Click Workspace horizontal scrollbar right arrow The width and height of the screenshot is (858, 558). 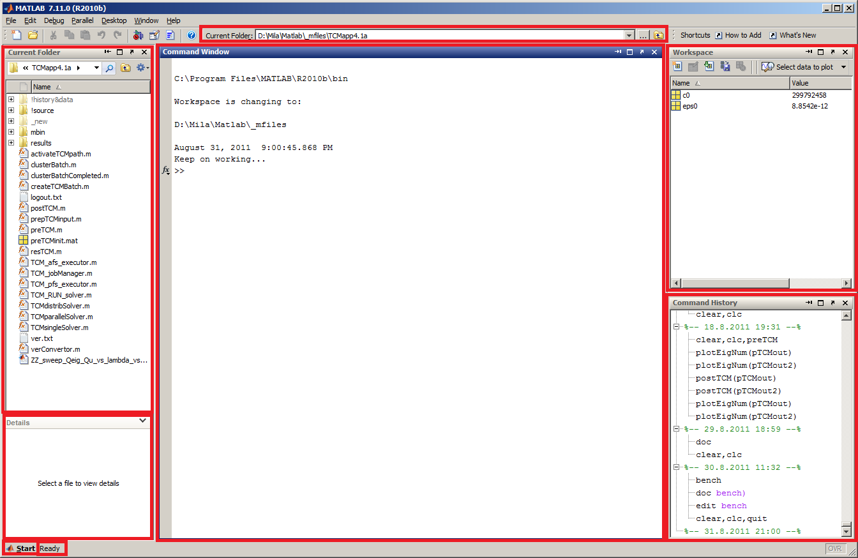pyautogui.click(x=847, y=283)
